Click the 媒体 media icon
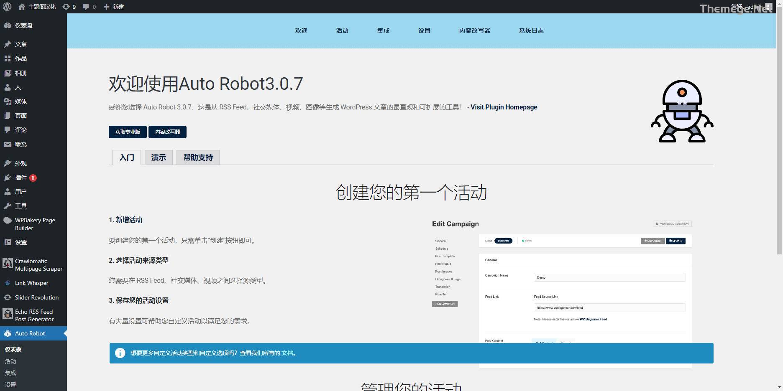The image size is (783, 391). click(x=8, y=102)
